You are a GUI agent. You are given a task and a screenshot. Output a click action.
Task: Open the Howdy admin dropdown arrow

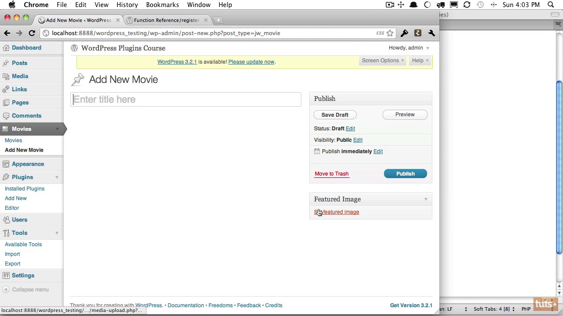(x=428, y=48)
